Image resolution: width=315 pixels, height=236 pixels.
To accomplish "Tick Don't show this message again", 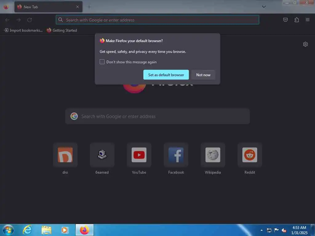I will (102, 62).
